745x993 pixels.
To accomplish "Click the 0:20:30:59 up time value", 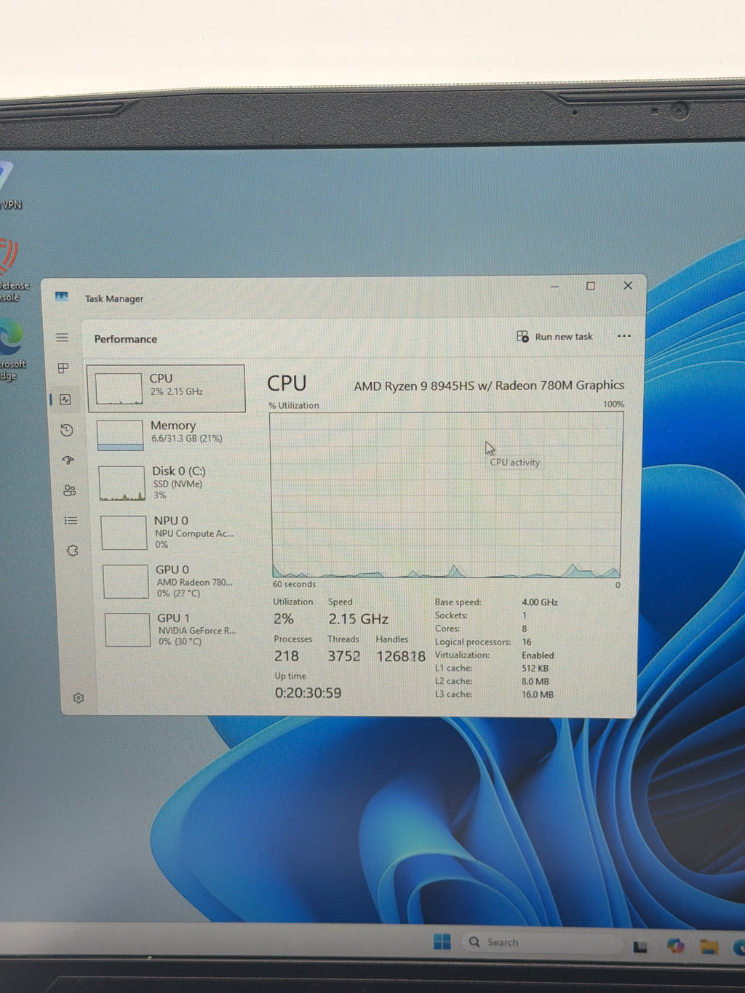I will click(x=308, y=693).
